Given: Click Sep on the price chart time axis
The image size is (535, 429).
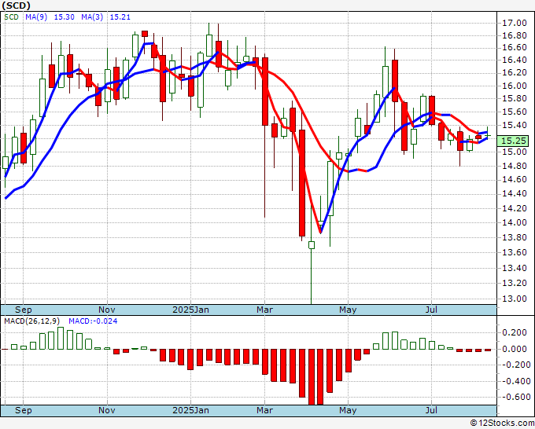Looking at the screenshot, I should pos(23,310).
